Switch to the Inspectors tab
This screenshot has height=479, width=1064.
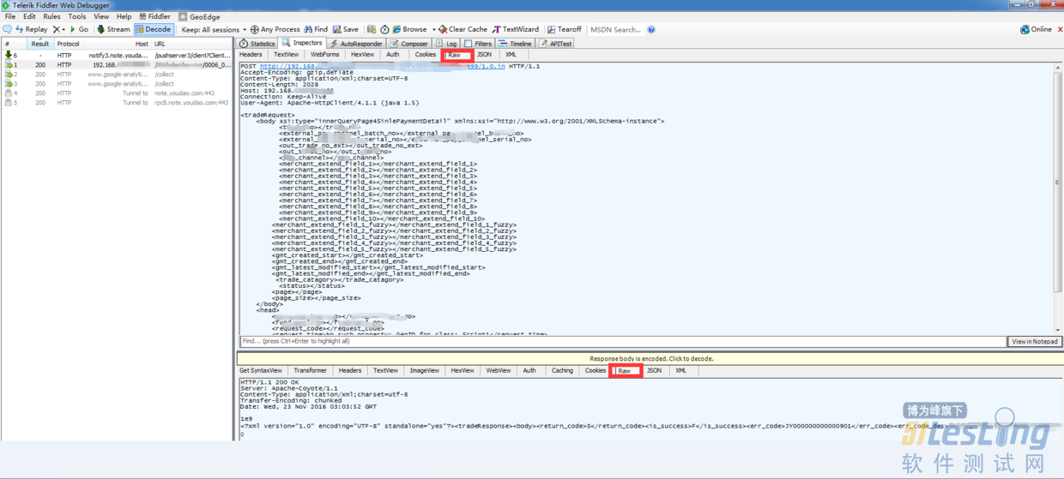pos(302,43)
